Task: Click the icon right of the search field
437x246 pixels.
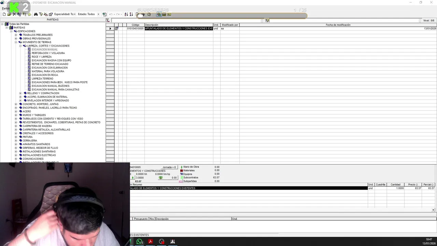Action: [x=267, y=20]
